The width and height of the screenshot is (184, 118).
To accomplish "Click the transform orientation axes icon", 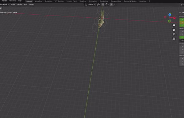I will (86, 5).
